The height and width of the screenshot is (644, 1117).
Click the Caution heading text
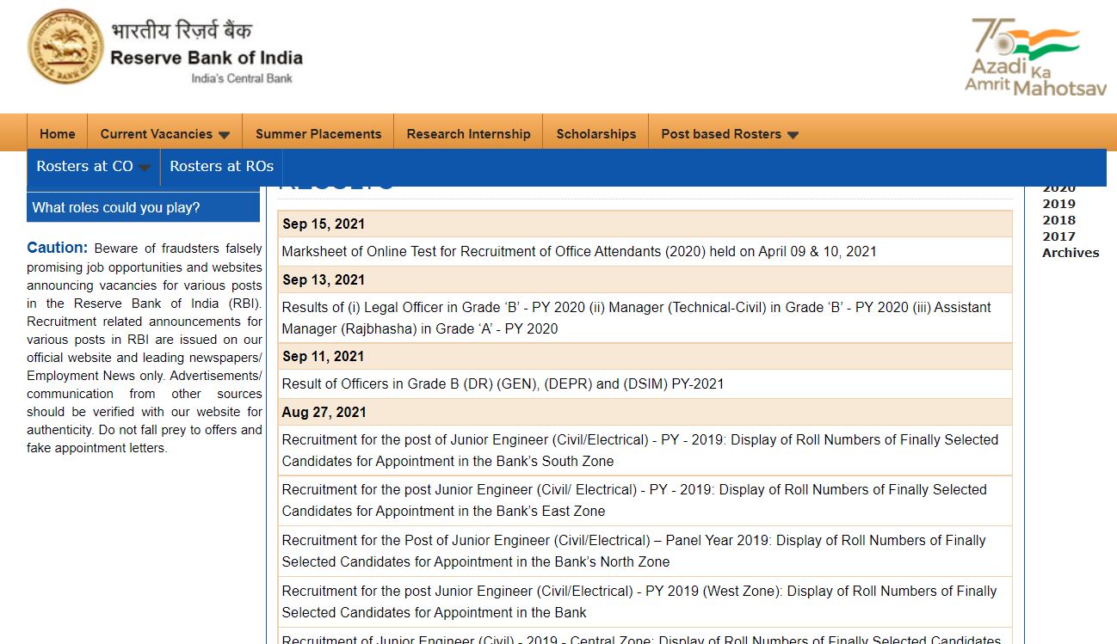pos(57,248)
